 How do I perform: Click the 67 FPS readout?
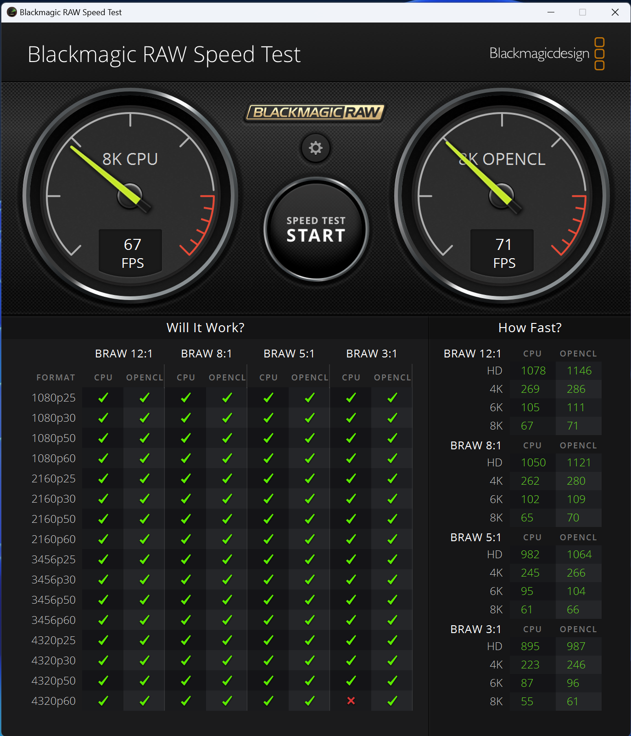pos(130,252)
